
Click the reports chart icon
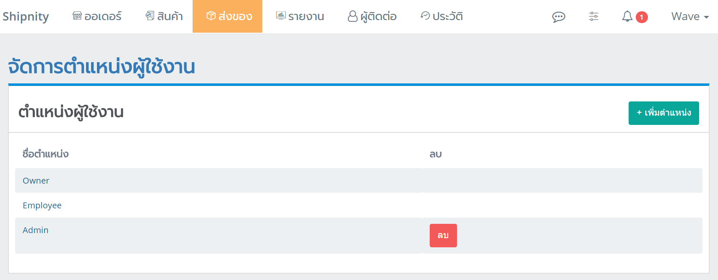pyautogui.click(x=281, y=16)
